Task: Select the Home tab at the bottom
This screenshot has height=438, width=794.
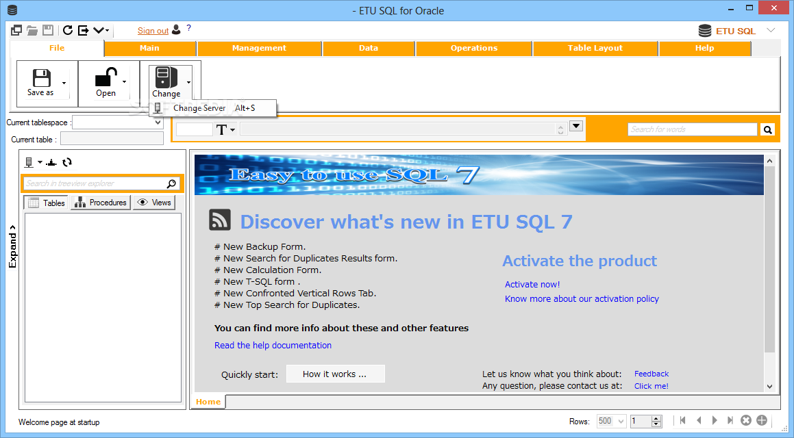Action: [x=208, y=402]
